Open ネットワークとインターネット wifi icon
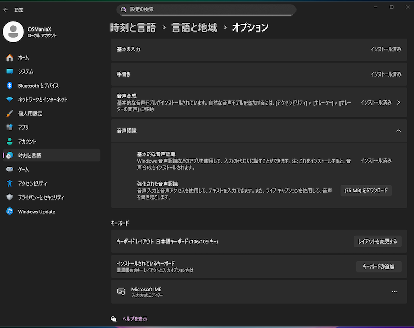This screenshot has width=414, height=328. tap(10, 100)
